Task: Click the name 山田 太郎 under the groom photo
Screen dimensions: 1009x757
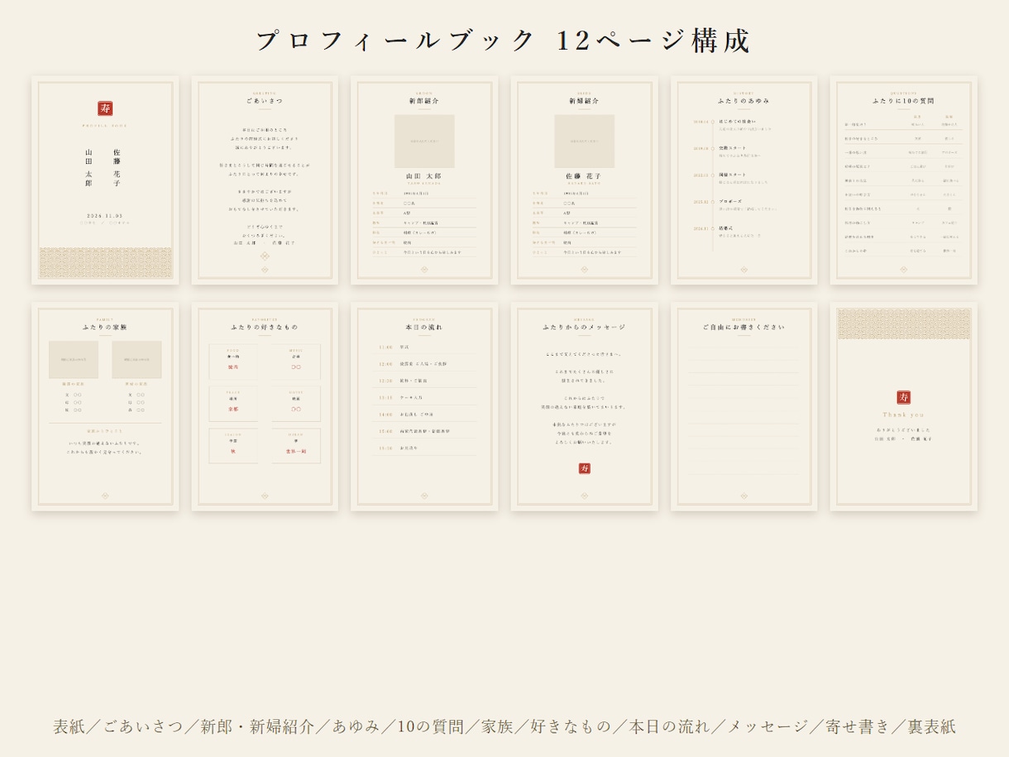Action: point(424,176)
